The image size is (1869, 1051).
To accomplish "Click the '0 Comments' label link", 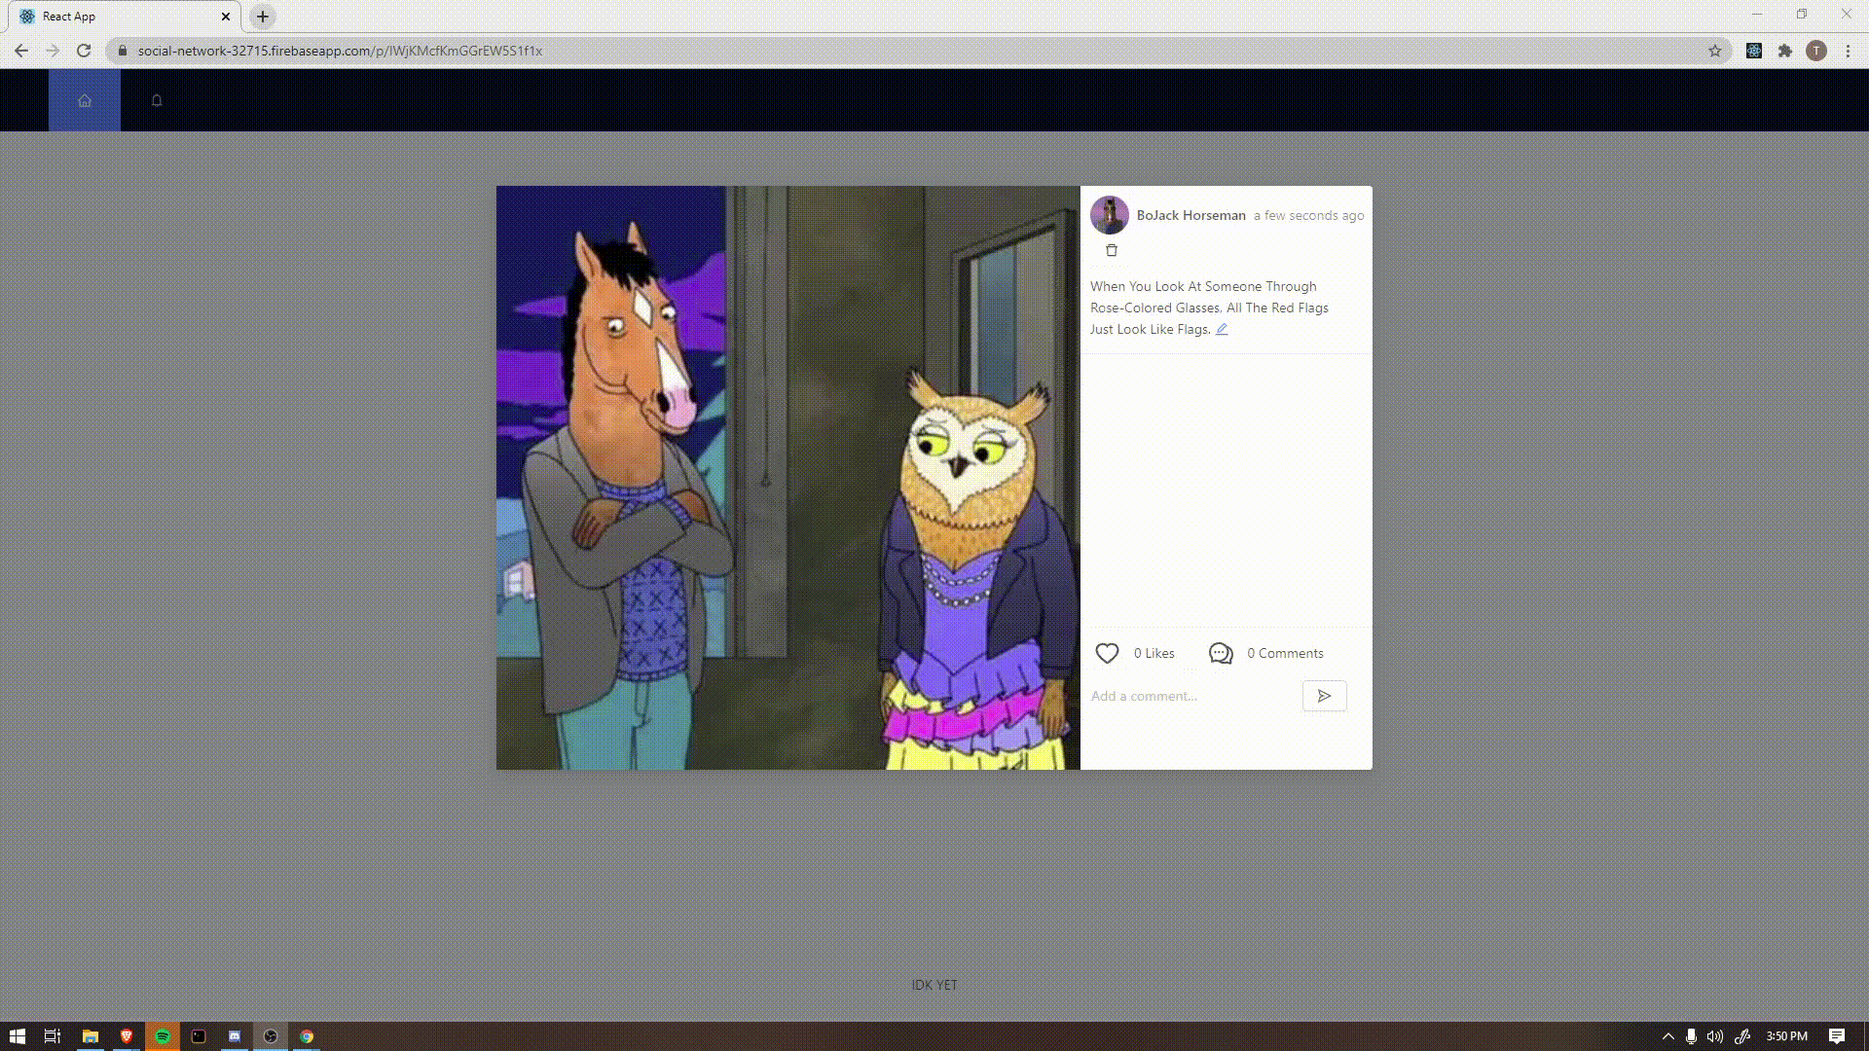I will tap(1285, 652).
